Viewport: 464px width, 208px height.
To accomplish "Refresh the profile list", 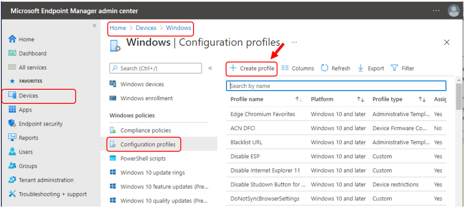I will pyautogui.click(x=336, y=68).
